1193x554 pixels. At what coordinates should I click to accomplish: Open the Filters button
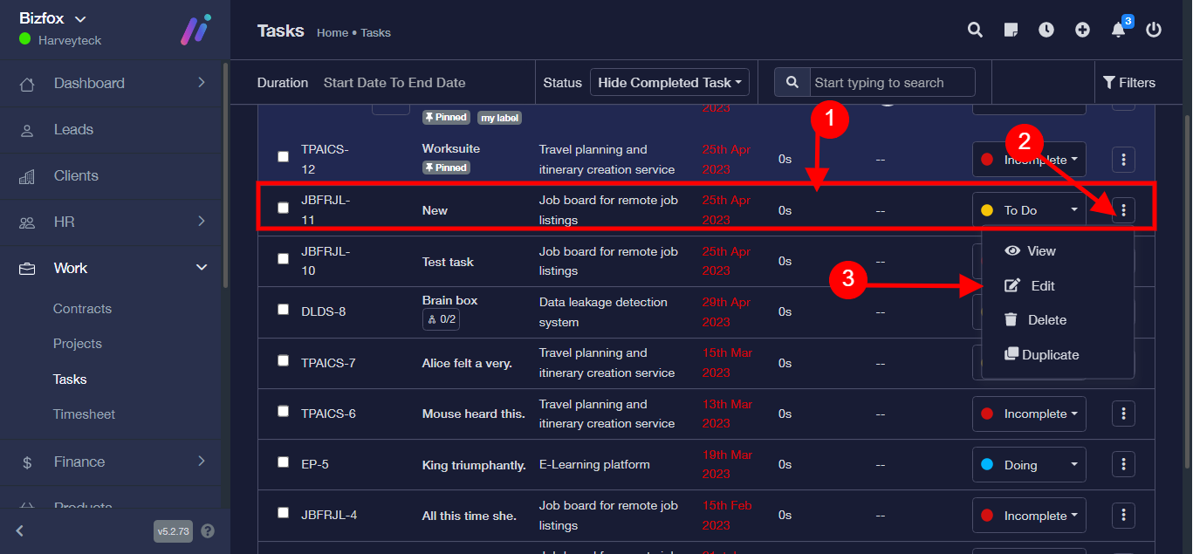(1129, 83)
